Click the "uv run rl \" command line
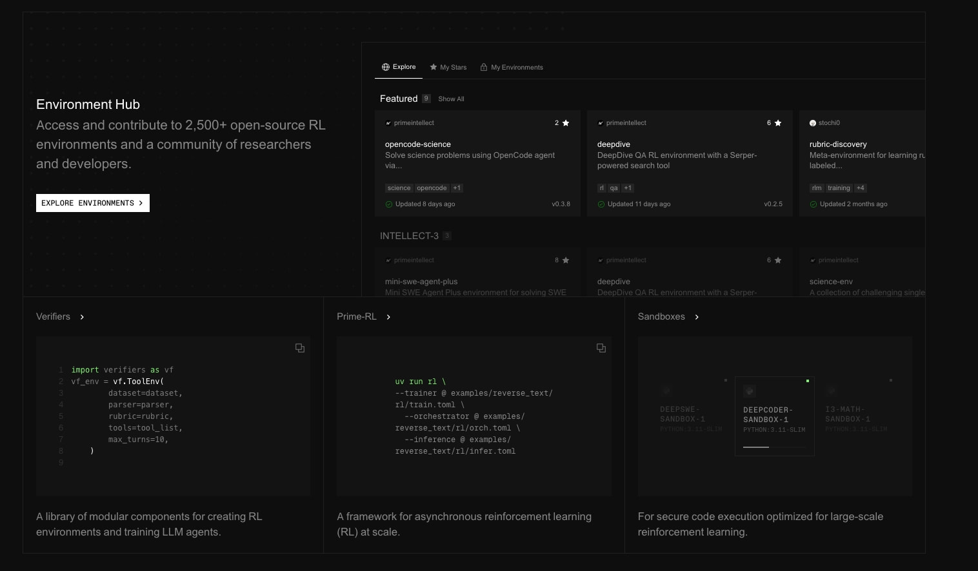Viewport: 978px width, 571px height. pyautogui.click(x=421, y=382)
